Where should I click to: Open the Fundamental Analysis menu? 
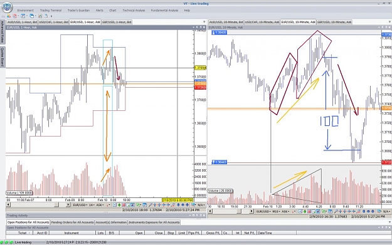(164, 10)
